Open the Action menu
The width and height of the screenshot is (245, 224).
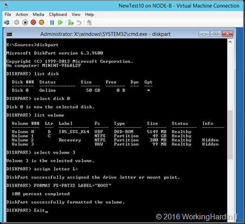click(x=22, y=14)
